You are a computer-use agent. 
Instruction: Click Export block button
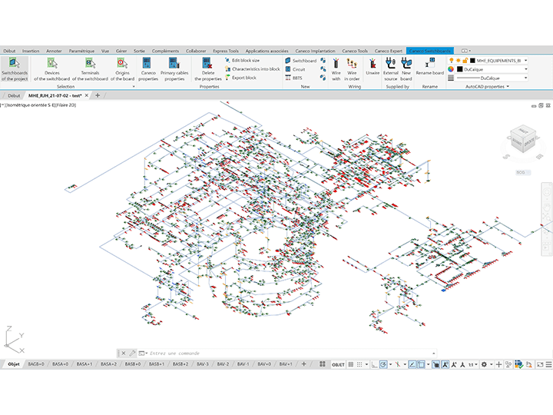(x=243, y=78)
